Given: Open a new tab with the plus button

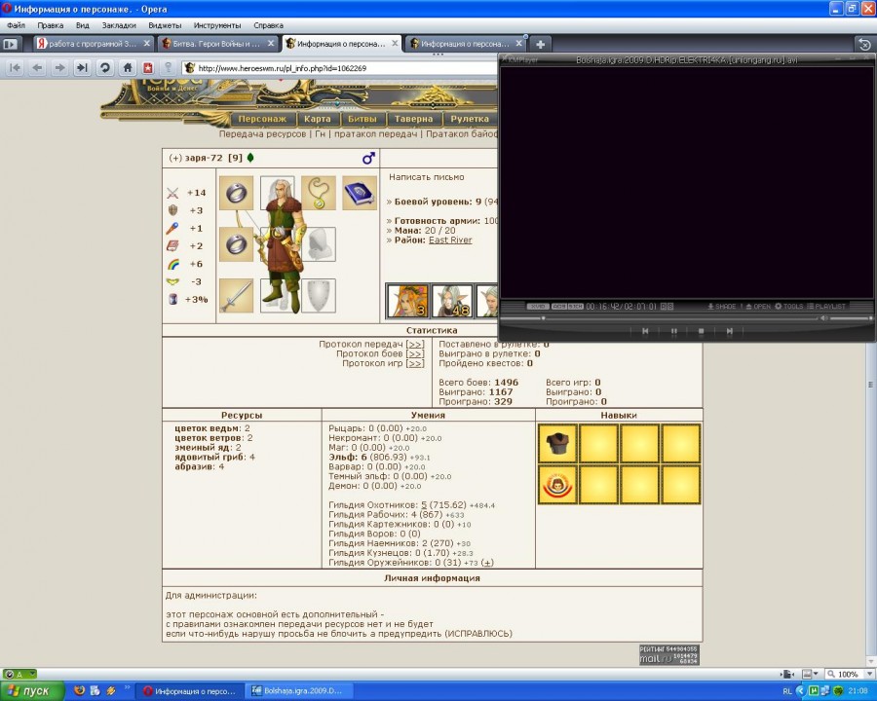Looking at the screenshot, I should pyautogui.click(x=540, y=44).
